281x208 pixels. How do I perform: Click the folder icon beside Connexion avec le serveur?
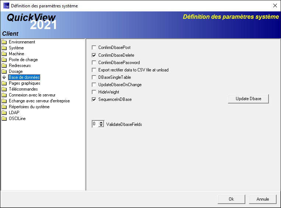4,95
